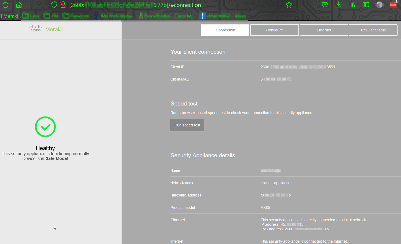Viewport: 401px width, 244px height.
Task: Open Meraki bookmark in bookmarks bar
Action: click(x=9, y=16)
